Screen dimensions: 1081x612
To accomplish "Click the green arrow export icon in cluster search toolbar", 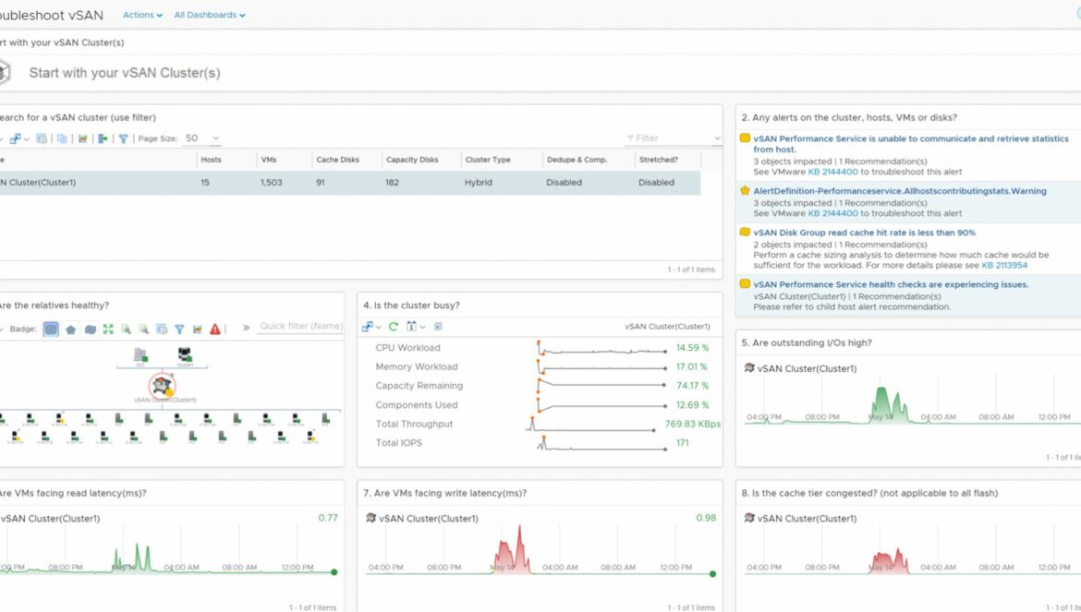I will pos(103,138).
